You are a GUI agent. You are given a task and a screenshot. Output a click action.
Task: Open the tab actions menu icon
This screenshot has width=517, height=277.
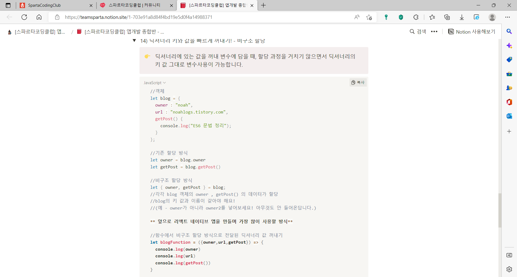(x=8, y=5)
